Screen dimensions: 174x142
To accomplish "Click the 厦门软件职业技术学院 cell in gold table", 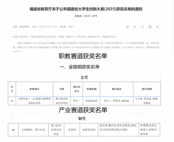I will (x=62, y=101).
